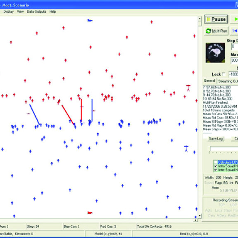The width and height of the screenshot is (238, 238).
Task: Click the map scrollbar up arrow
Action: tap(200, 19)
